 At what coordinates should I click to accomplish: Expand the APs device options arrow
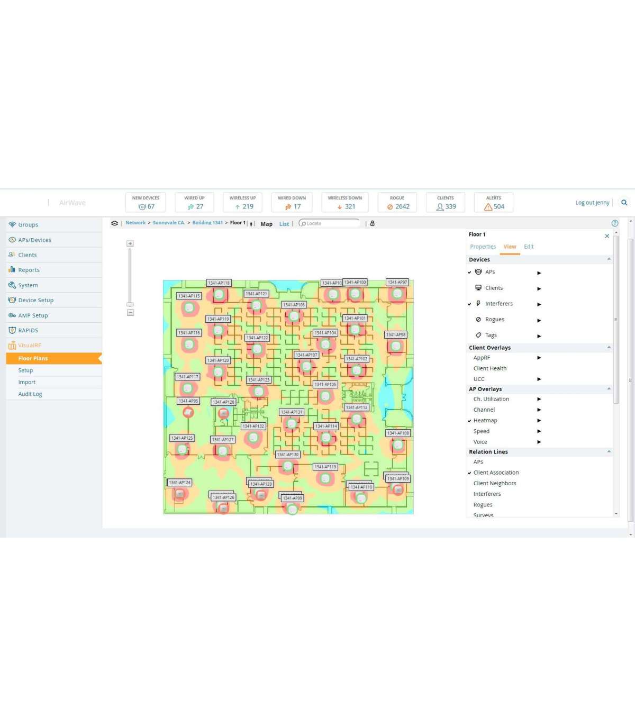[x=539, y=273]
